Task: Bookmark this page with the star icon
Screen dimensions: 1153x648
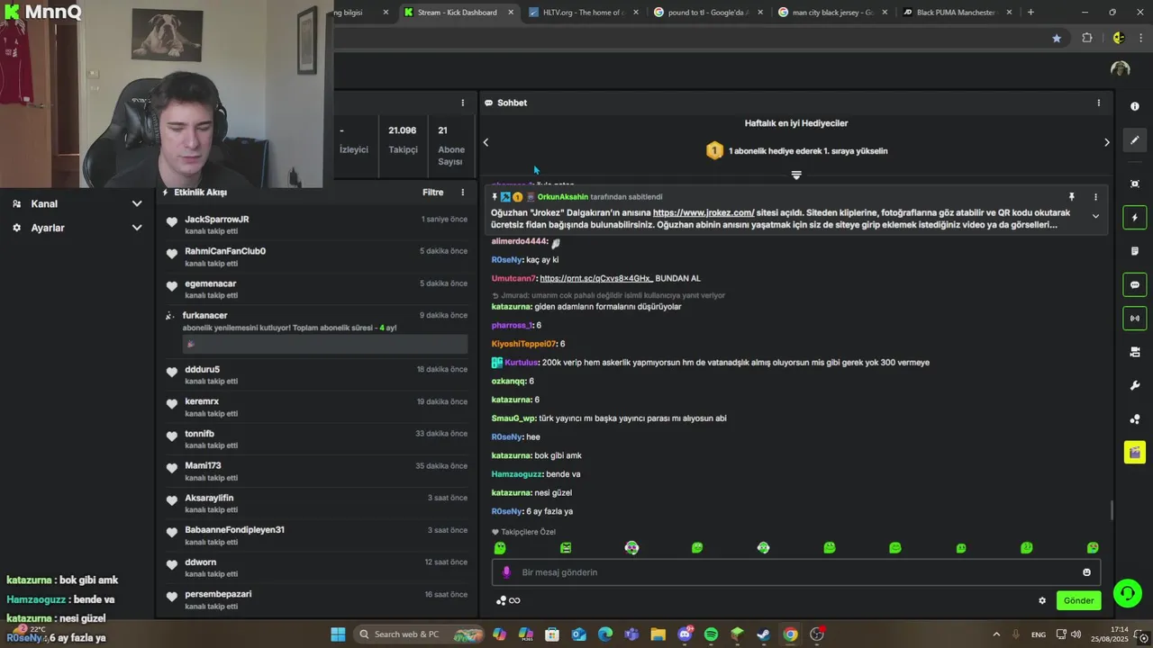Action: pyautogui.click(x=1057, y=38)
